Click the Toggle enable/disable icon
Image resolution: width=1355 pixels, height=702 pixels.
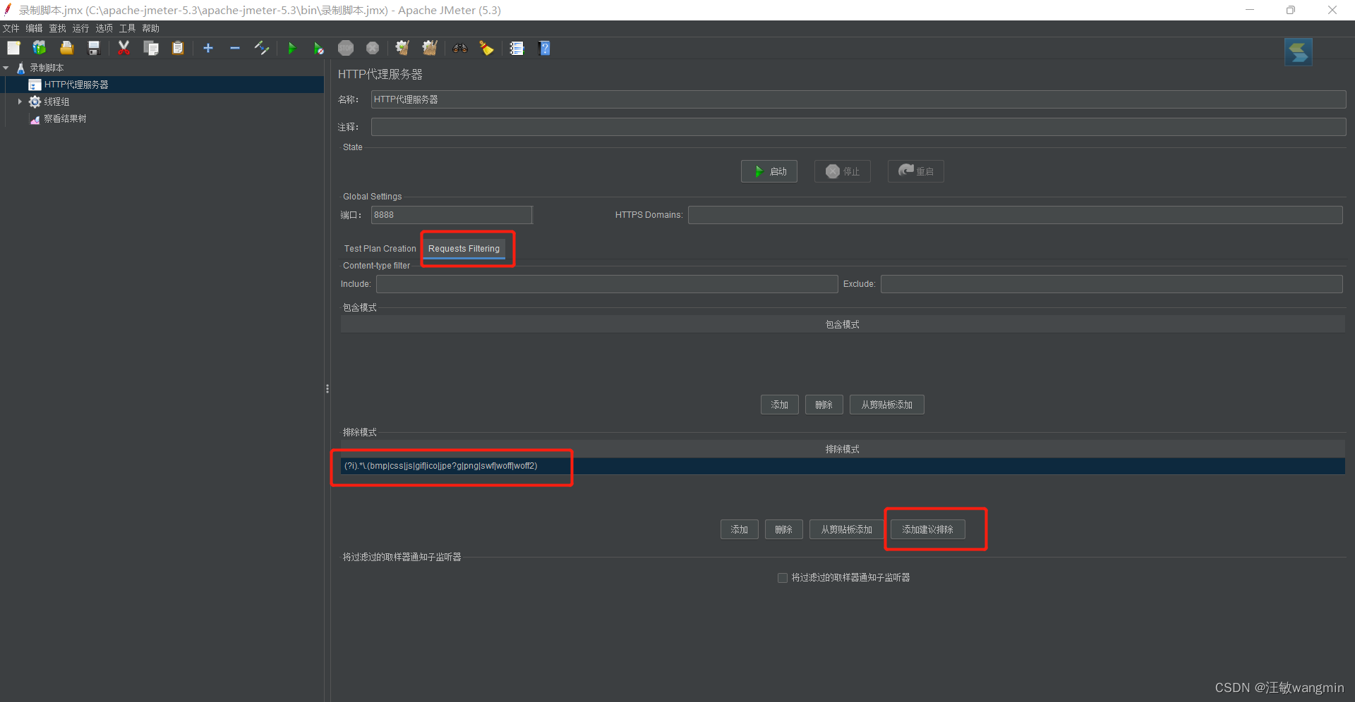(x=262, y=48)
